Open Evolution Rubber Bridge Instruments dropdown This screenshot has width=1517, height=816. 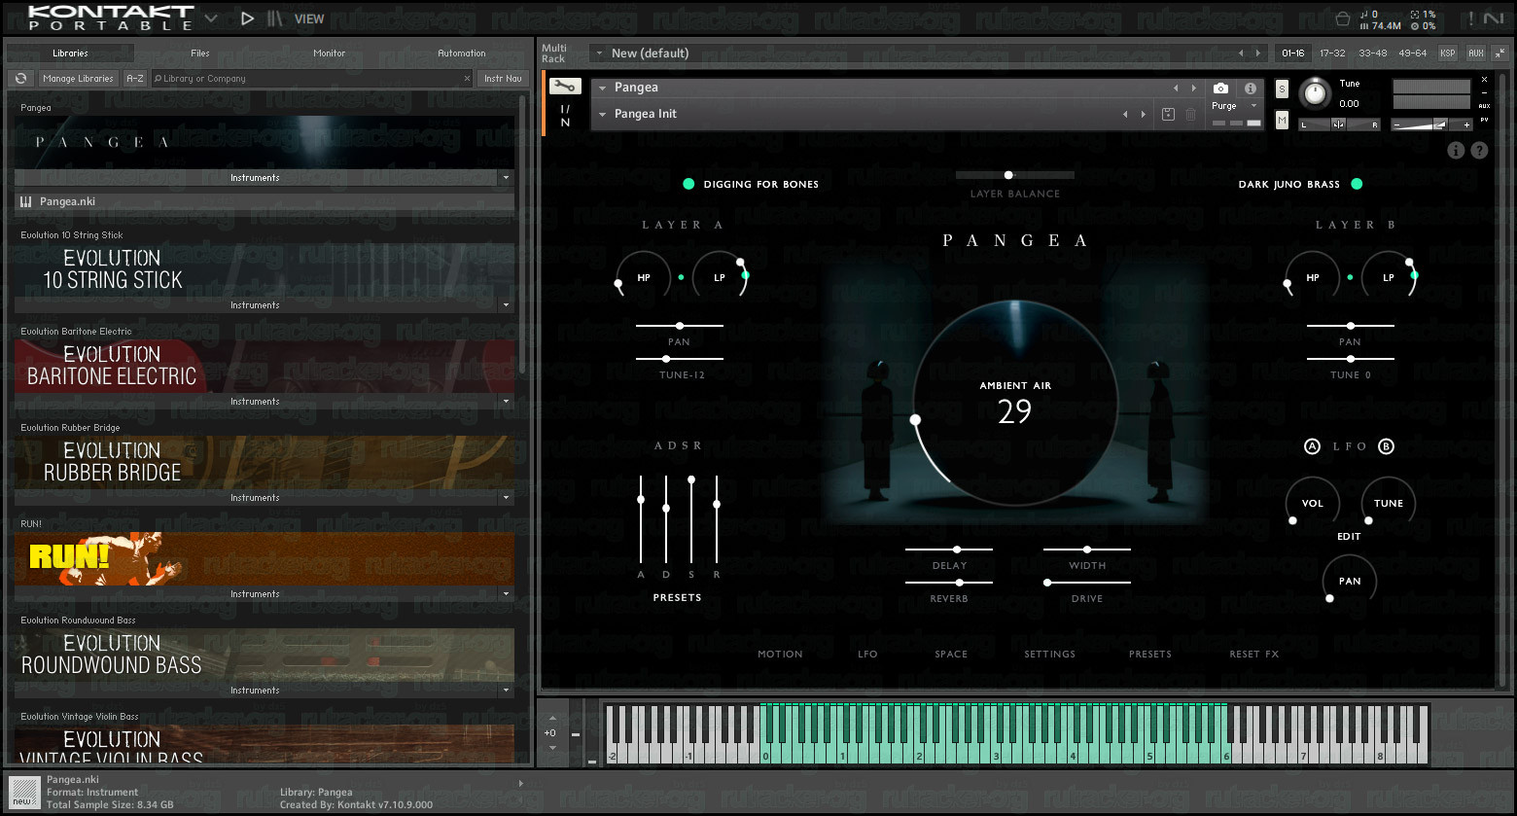coord(506,498)
